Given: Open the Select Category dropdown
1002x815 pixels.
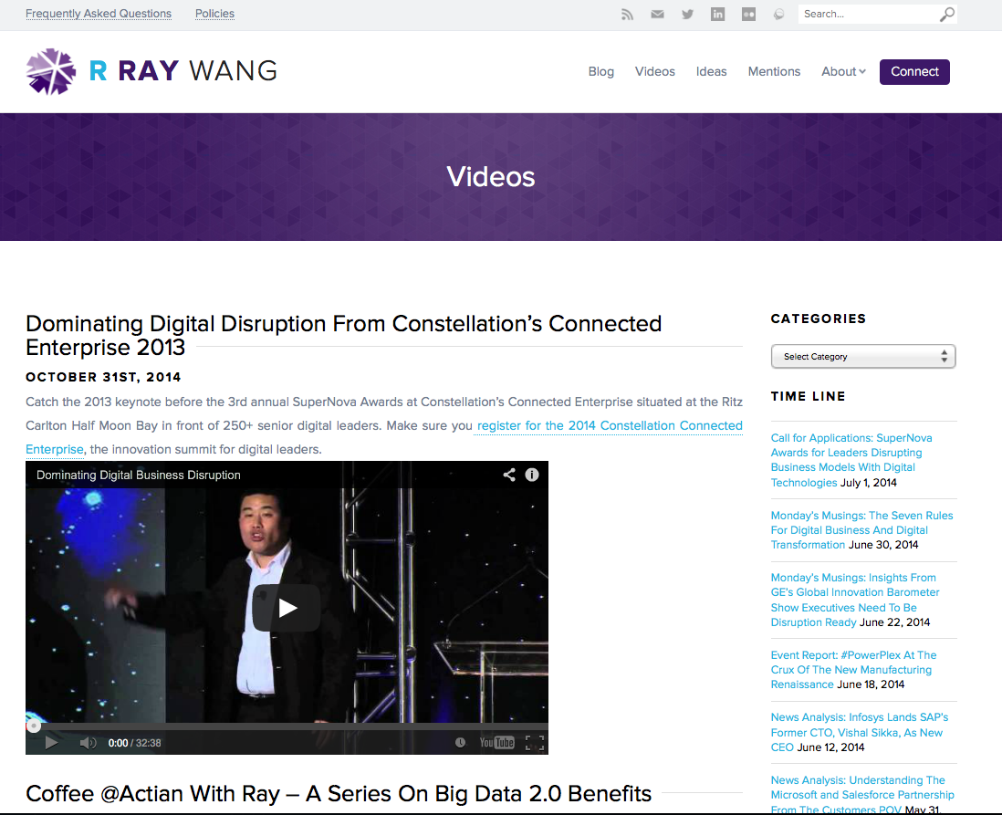Looking at the screenshot, I should [x=863, y=357].
